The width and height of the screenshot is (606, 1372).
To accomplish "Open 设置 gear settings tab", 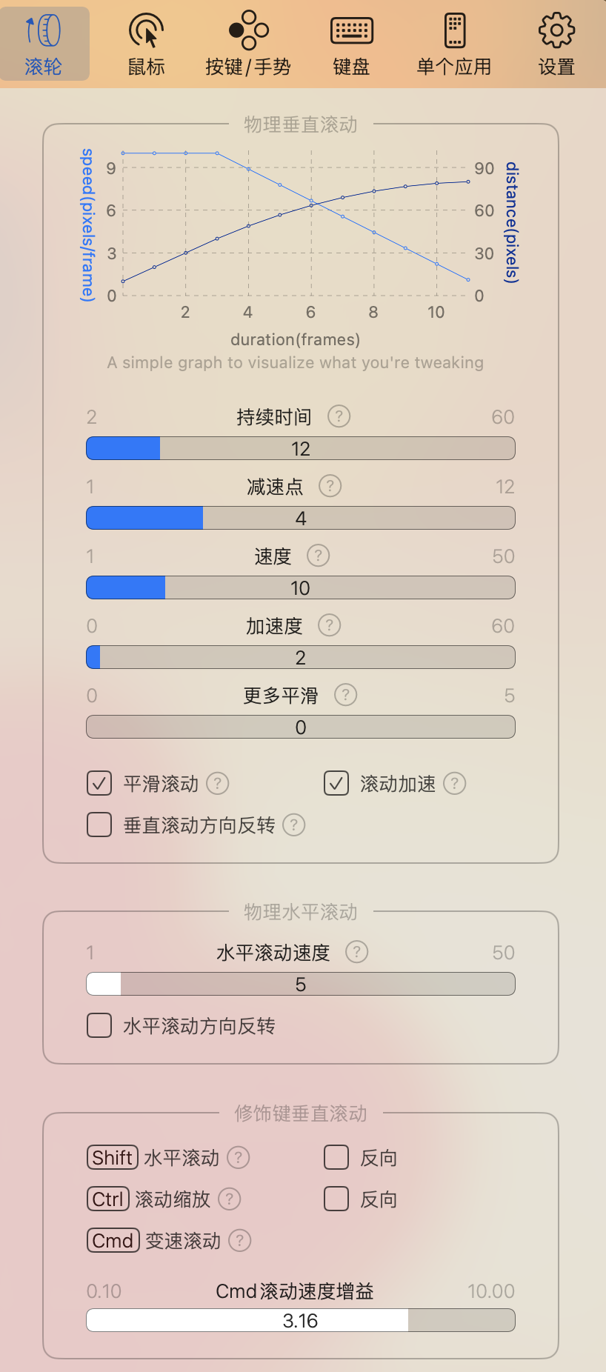I will pos(556,44).
